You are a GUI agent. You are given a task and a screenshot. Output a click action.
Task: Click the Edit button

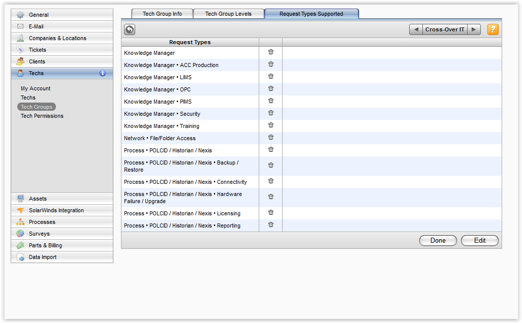click(480, 241)
